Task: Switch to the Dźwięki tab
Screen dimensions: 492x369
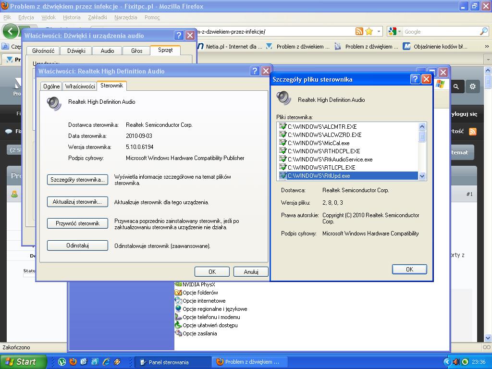Action: coord(76,50)
